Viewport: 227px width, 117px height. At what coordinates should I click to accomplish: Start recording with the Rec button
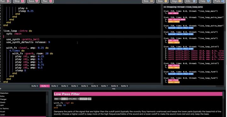point(48,1)
